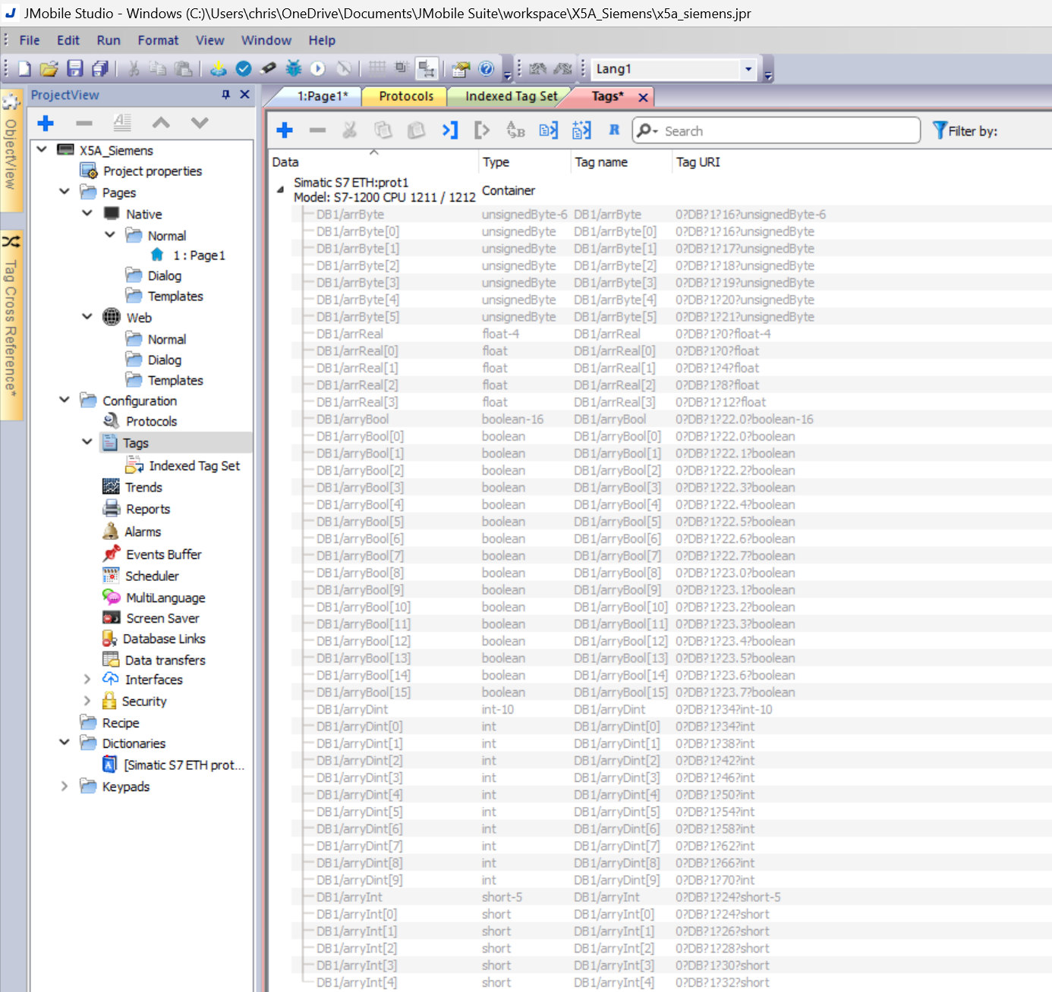Open project using the folder icon
The width and height of the screenshot is (1052, 992).
point(49,69)
